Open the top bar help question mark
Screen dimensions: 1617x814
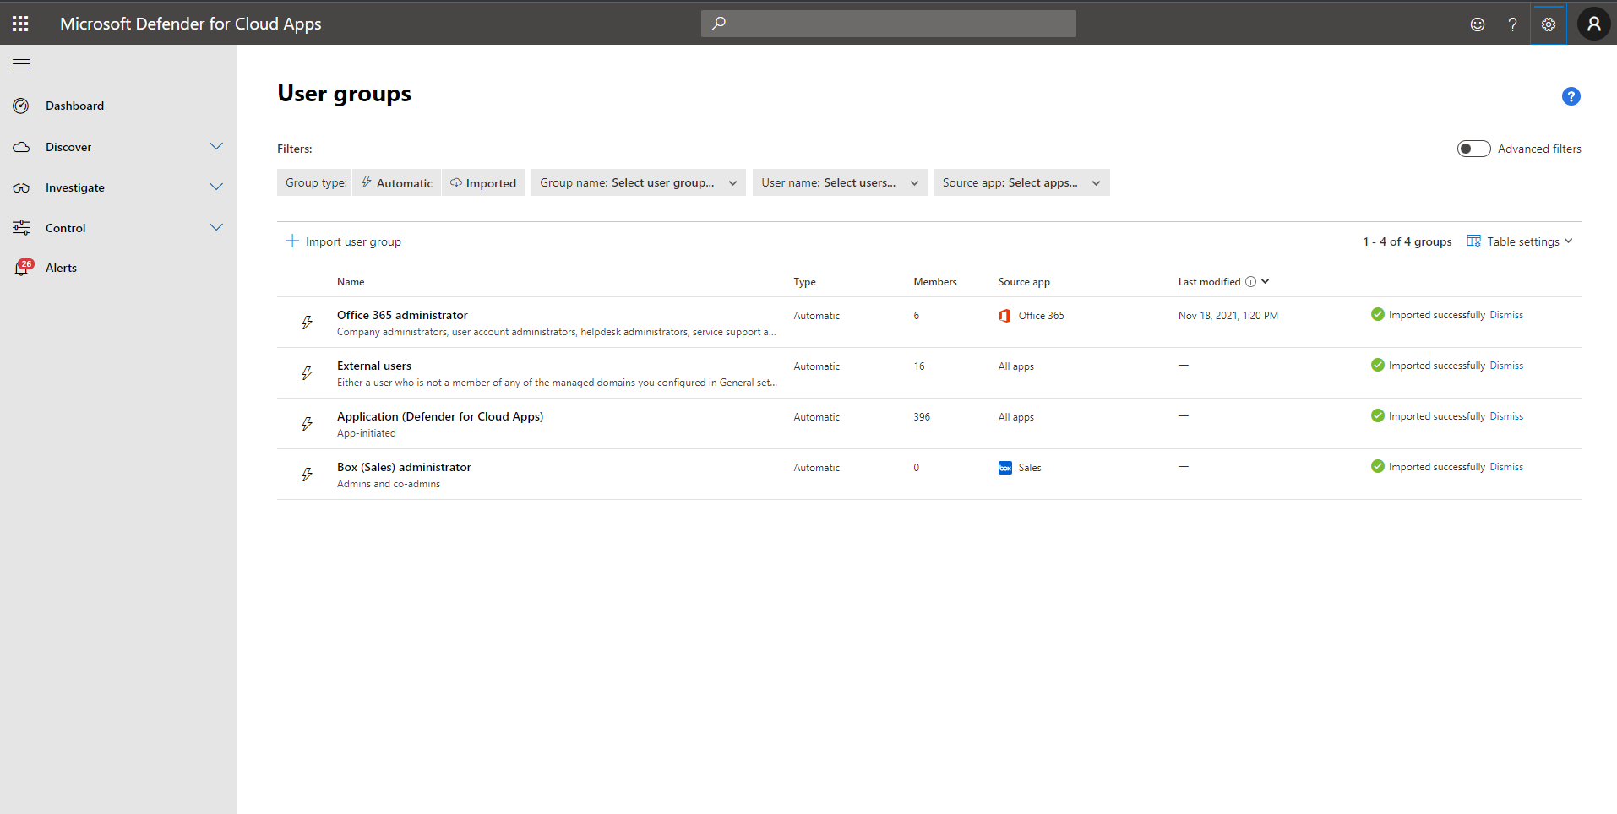[x=1512, y=24]
